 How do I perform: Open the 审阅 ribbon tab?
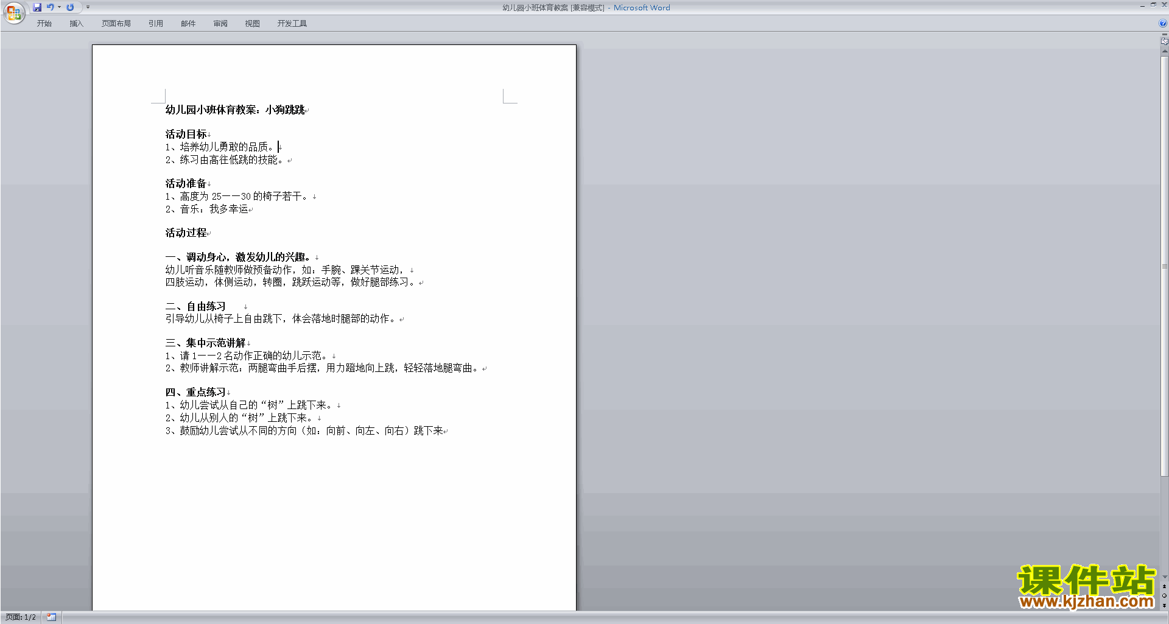[220, 23]
